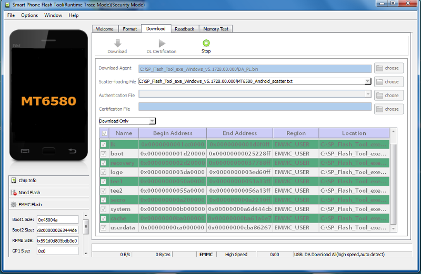The width and height of the screenshot is (421, 274).
Task: Click folder icon for Authentication File choose
Action: tap(379, 96)
